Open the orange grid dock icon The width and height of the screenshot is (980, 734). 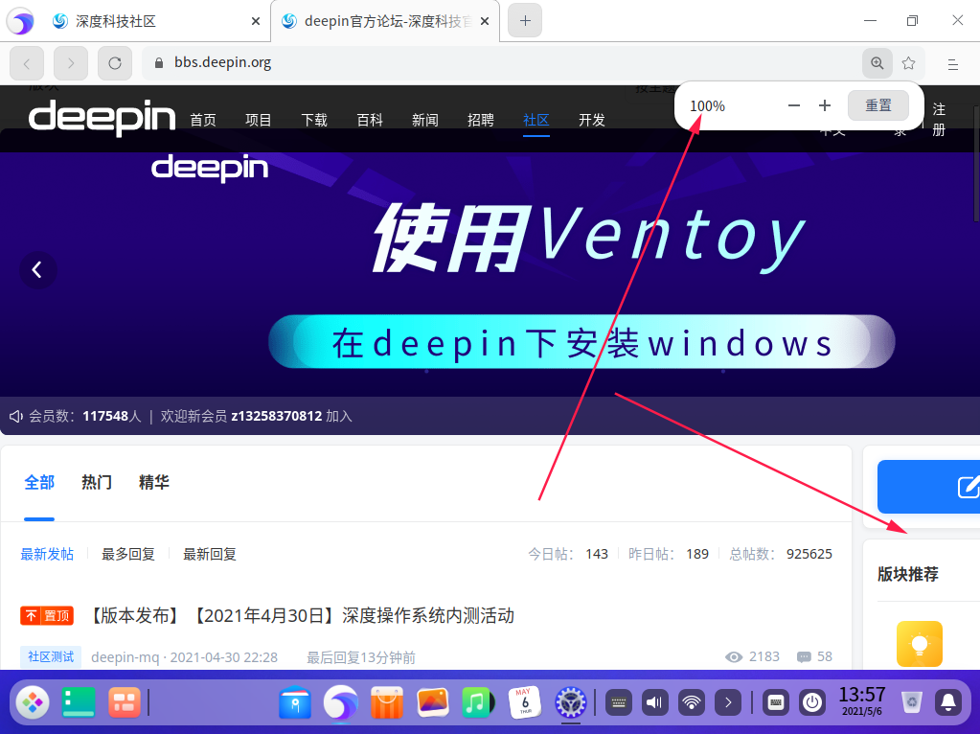tap(125, 702)
